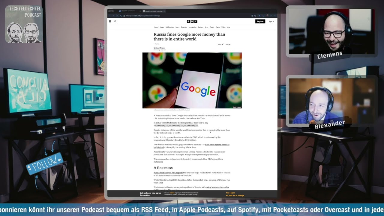
Task: Close the Russia fines Google tab
Action: click(x=164, y=11)
